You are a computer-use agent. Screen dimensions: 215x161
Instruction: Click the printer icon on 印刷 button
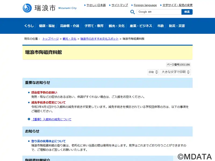coord(156,72)
